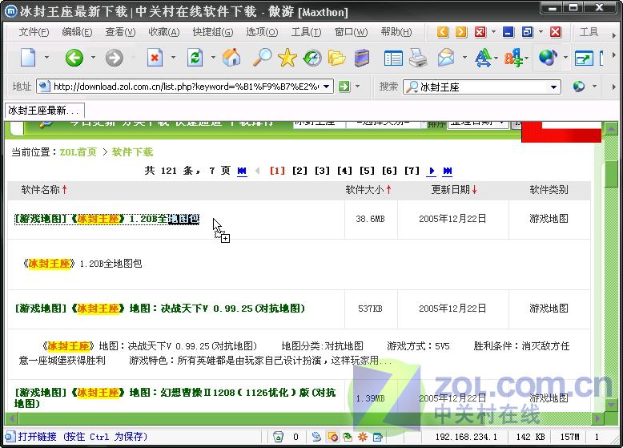Open History with the green clock icon
Screen dimensions: 623x448
pyautogui.click(x=312, y=58)
